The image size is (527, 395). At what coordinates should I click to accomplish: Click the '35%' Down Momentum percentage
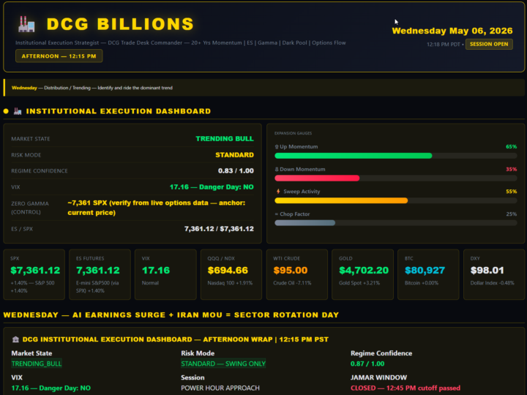click(x=511, y=169)
